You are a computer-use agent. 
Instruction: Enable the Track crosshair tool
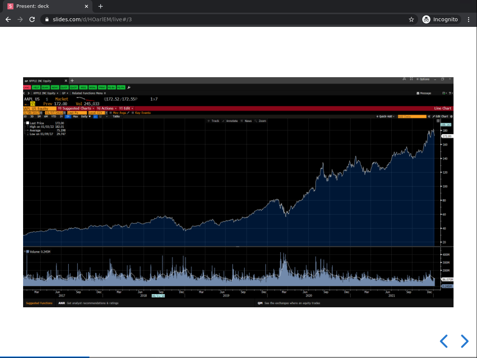coord(214,121)
